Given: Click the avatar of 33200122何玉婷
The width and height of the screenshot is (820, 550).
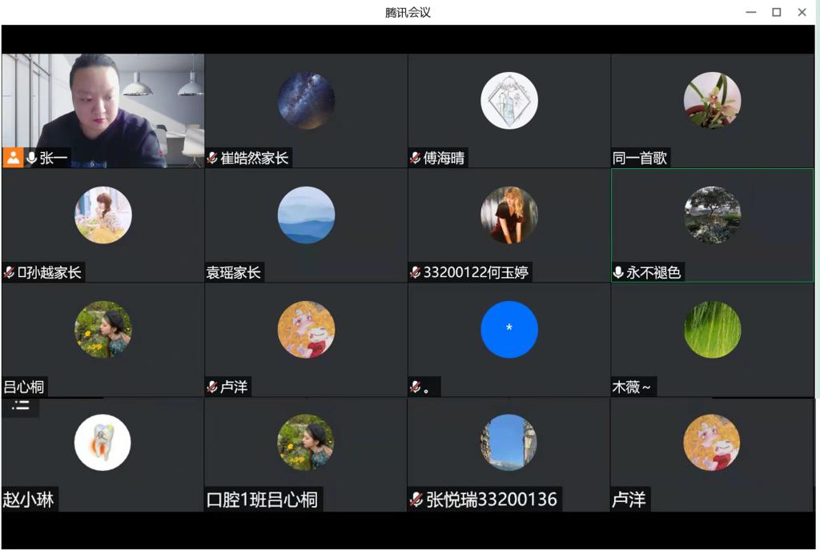Looking at the screenshot, I should [x=508, y=215].
